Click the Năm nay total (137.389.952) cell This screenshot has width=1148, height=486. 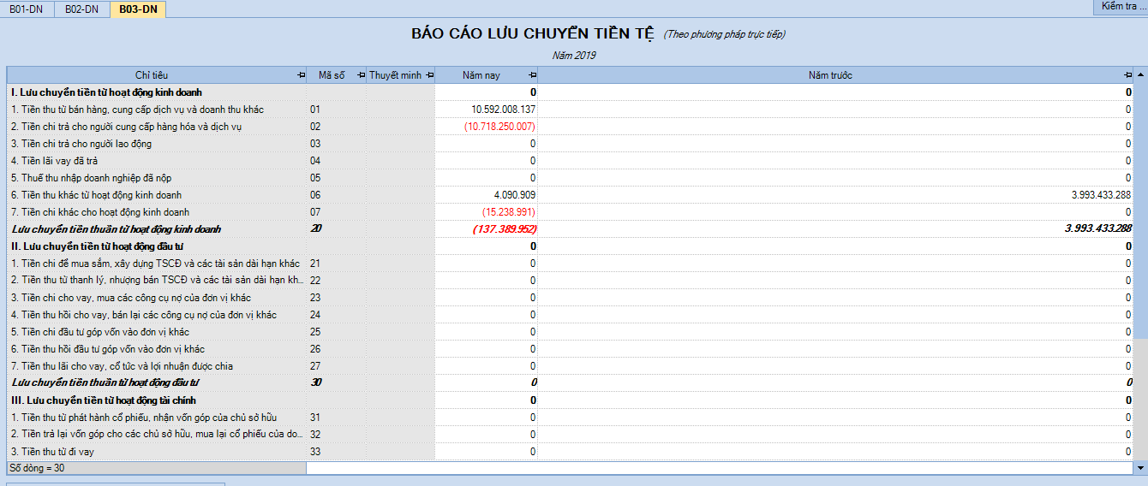(486, 229)
